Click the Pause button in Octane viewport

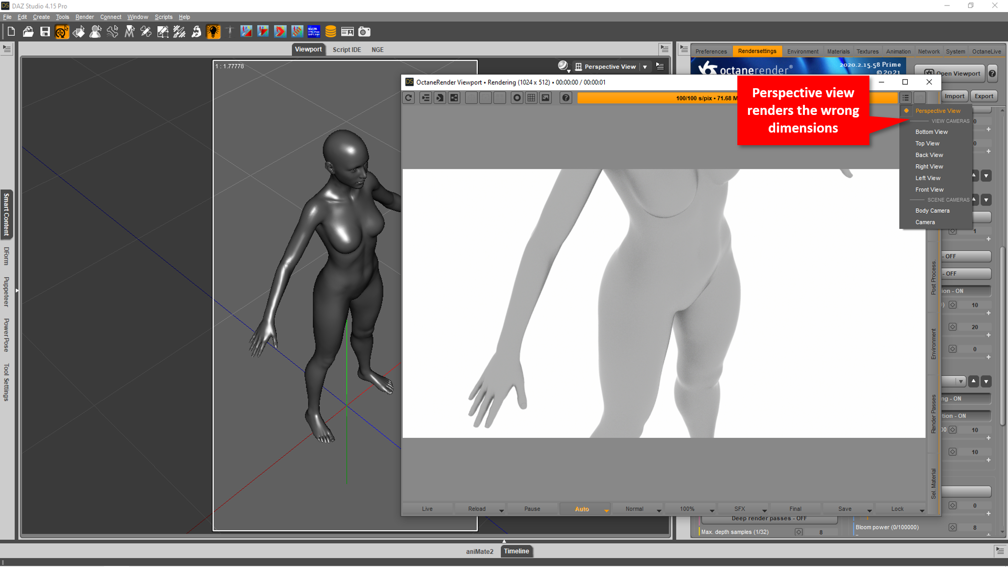coord(532,509)
